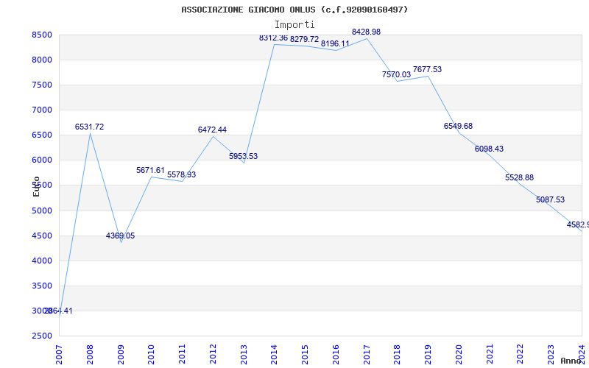Click the Anno x-axis title
The height and width of the screenshot is (368, 589).
click(x=571, y=361)
